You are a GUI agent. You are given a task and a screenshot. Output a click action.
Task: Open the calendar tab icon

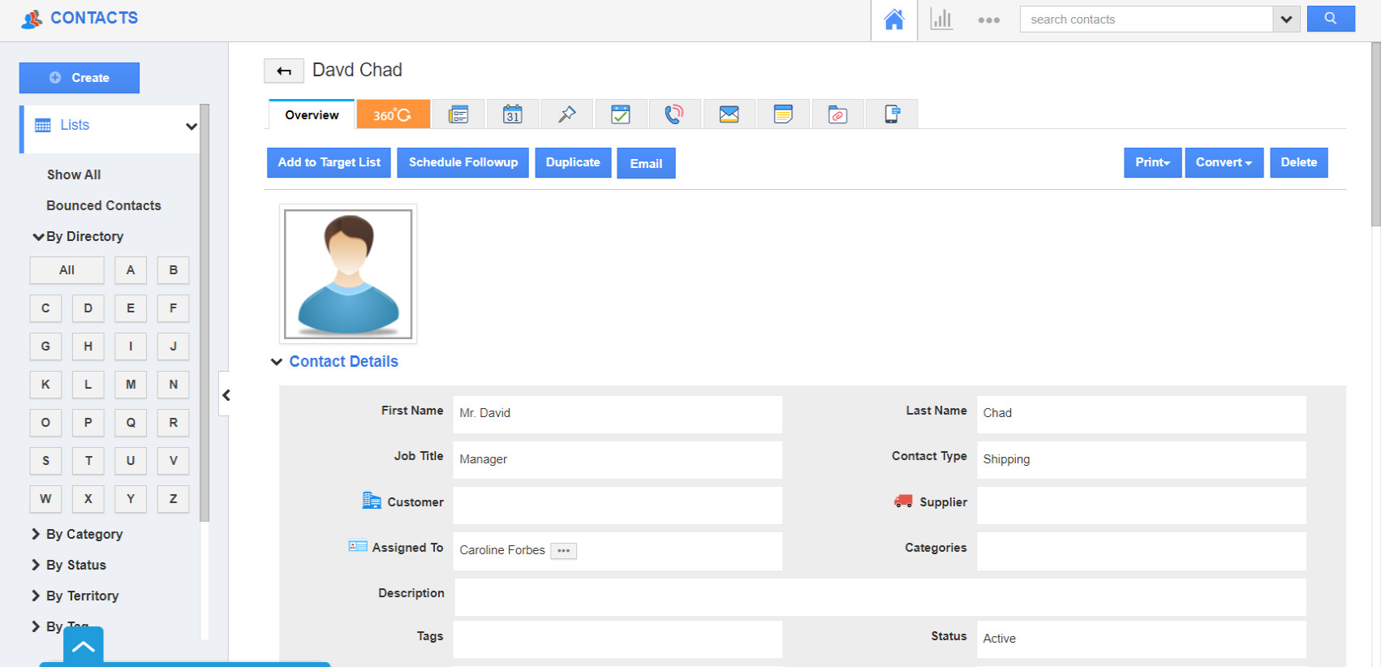coord(512,114)
